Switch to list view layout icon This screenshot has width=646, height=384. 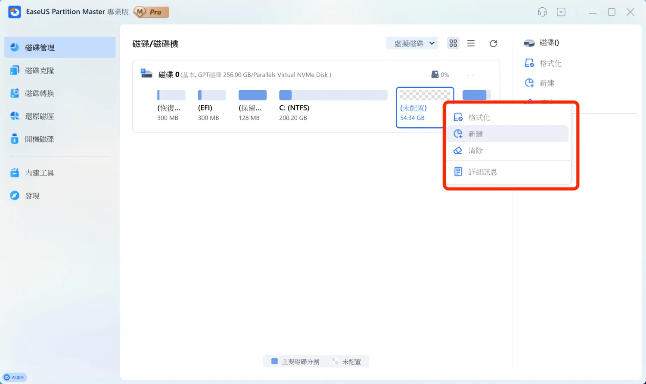point(471,43)
